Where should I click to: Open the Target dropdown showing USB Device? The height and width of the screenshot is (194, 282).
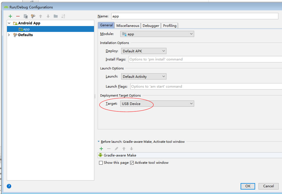(157, 104)
